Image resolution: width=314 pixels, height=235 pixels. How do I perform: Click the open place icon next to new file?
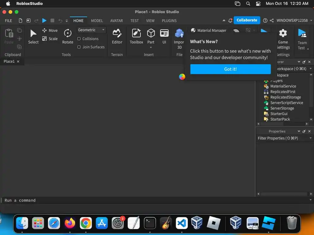point(29,21)
